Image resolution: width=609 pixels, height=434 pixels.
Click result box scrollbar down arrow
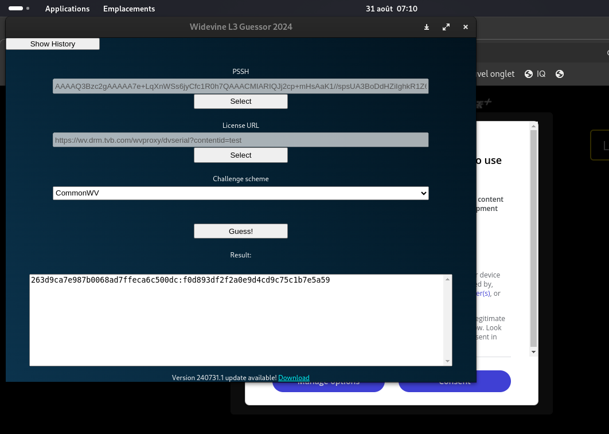447,361
